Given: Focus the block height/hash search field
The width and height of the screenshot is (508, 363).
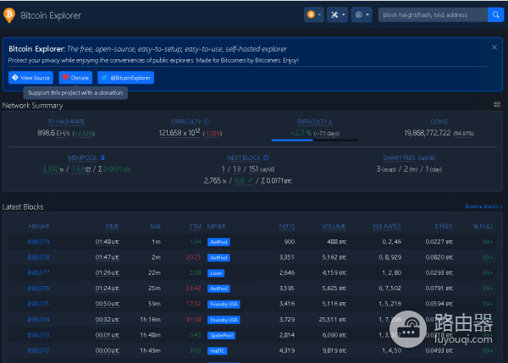Looking at the screenshot, I should [x=432, y=14].
